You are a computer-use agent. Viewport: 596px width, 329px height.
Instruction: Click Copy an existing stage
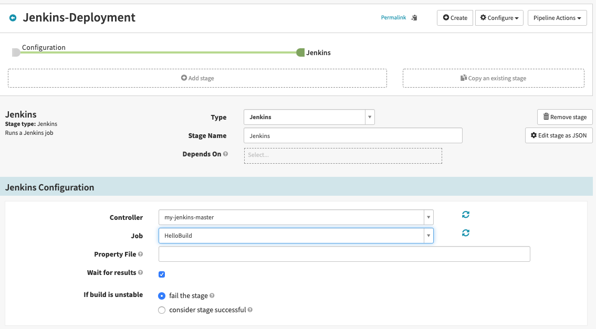494,78
